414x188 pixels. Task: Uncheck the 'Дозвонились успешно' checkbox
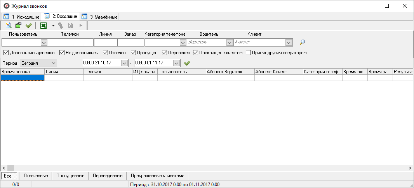pos(6,53)
